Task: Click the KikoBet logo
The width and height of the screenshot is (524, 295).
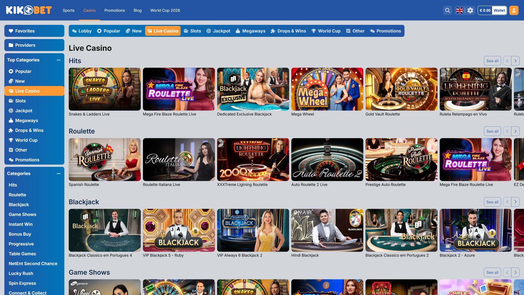Action: [x=29, y=10]
